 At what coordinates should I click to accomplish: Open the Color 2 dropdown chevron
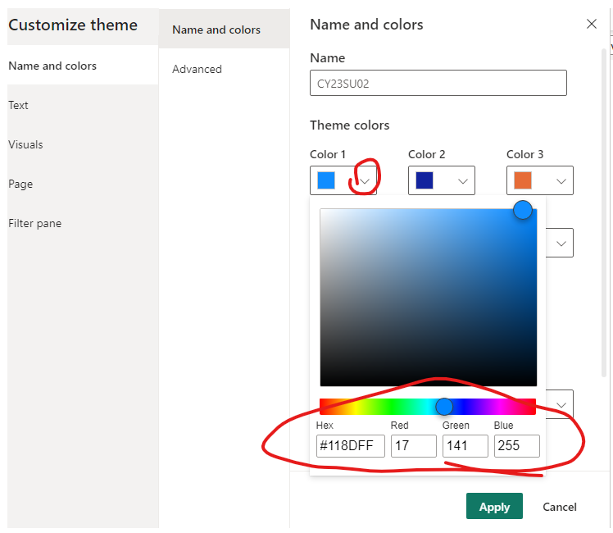pyautogui.click(x=463, y=181)
